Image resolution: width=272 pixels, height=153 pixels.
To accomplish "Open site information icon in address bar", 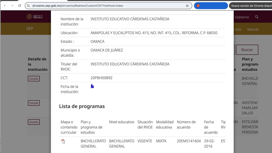I will point(28,6).
